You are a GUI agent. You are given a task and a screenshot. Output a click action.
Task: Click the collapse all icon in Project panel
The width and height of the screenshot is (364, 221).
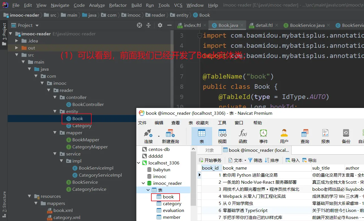pos(148,25)
